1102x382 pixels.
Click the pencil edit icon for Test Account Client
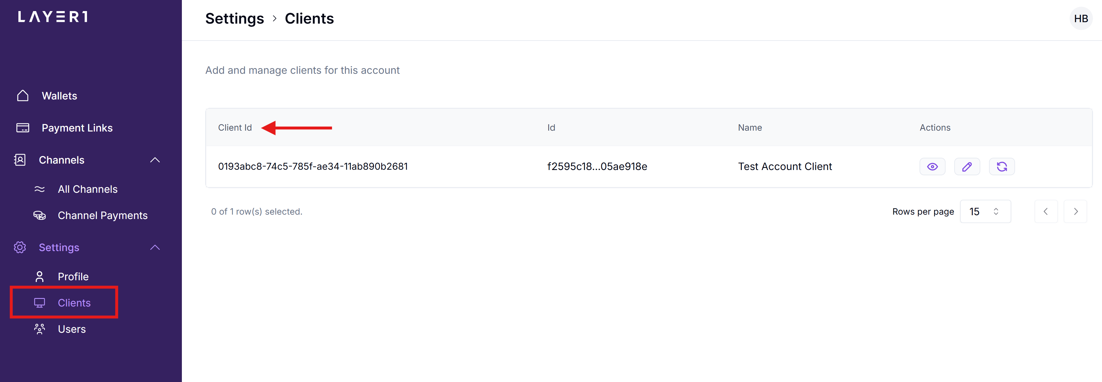(967, 167)
